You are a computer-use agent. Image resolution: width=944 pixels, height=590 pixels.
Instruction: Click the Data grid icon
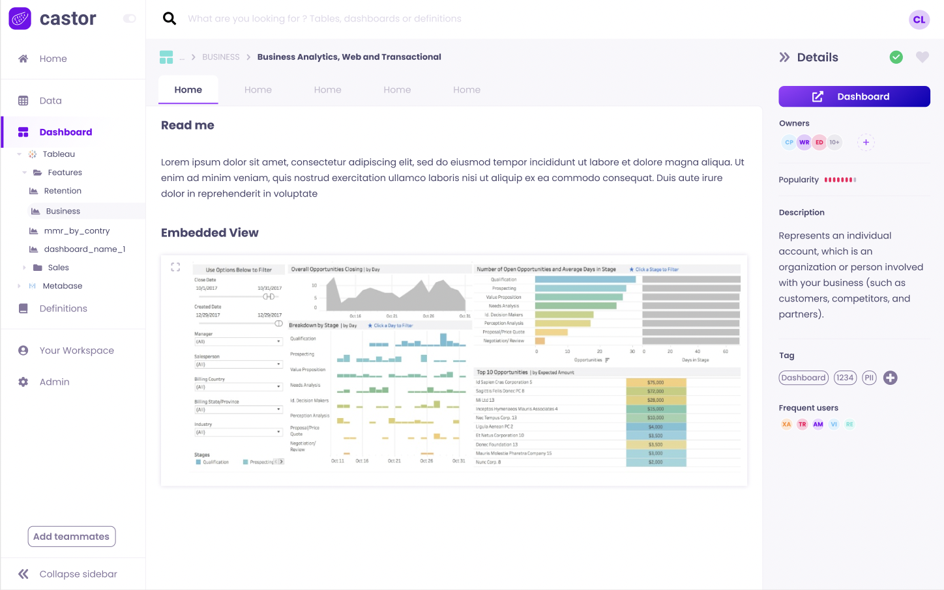click(24, 100)
